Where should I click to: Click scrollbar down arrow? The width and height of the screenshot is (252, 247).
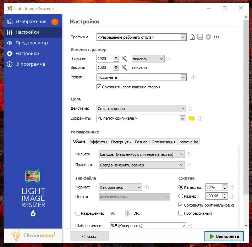(x=246, y=226)
